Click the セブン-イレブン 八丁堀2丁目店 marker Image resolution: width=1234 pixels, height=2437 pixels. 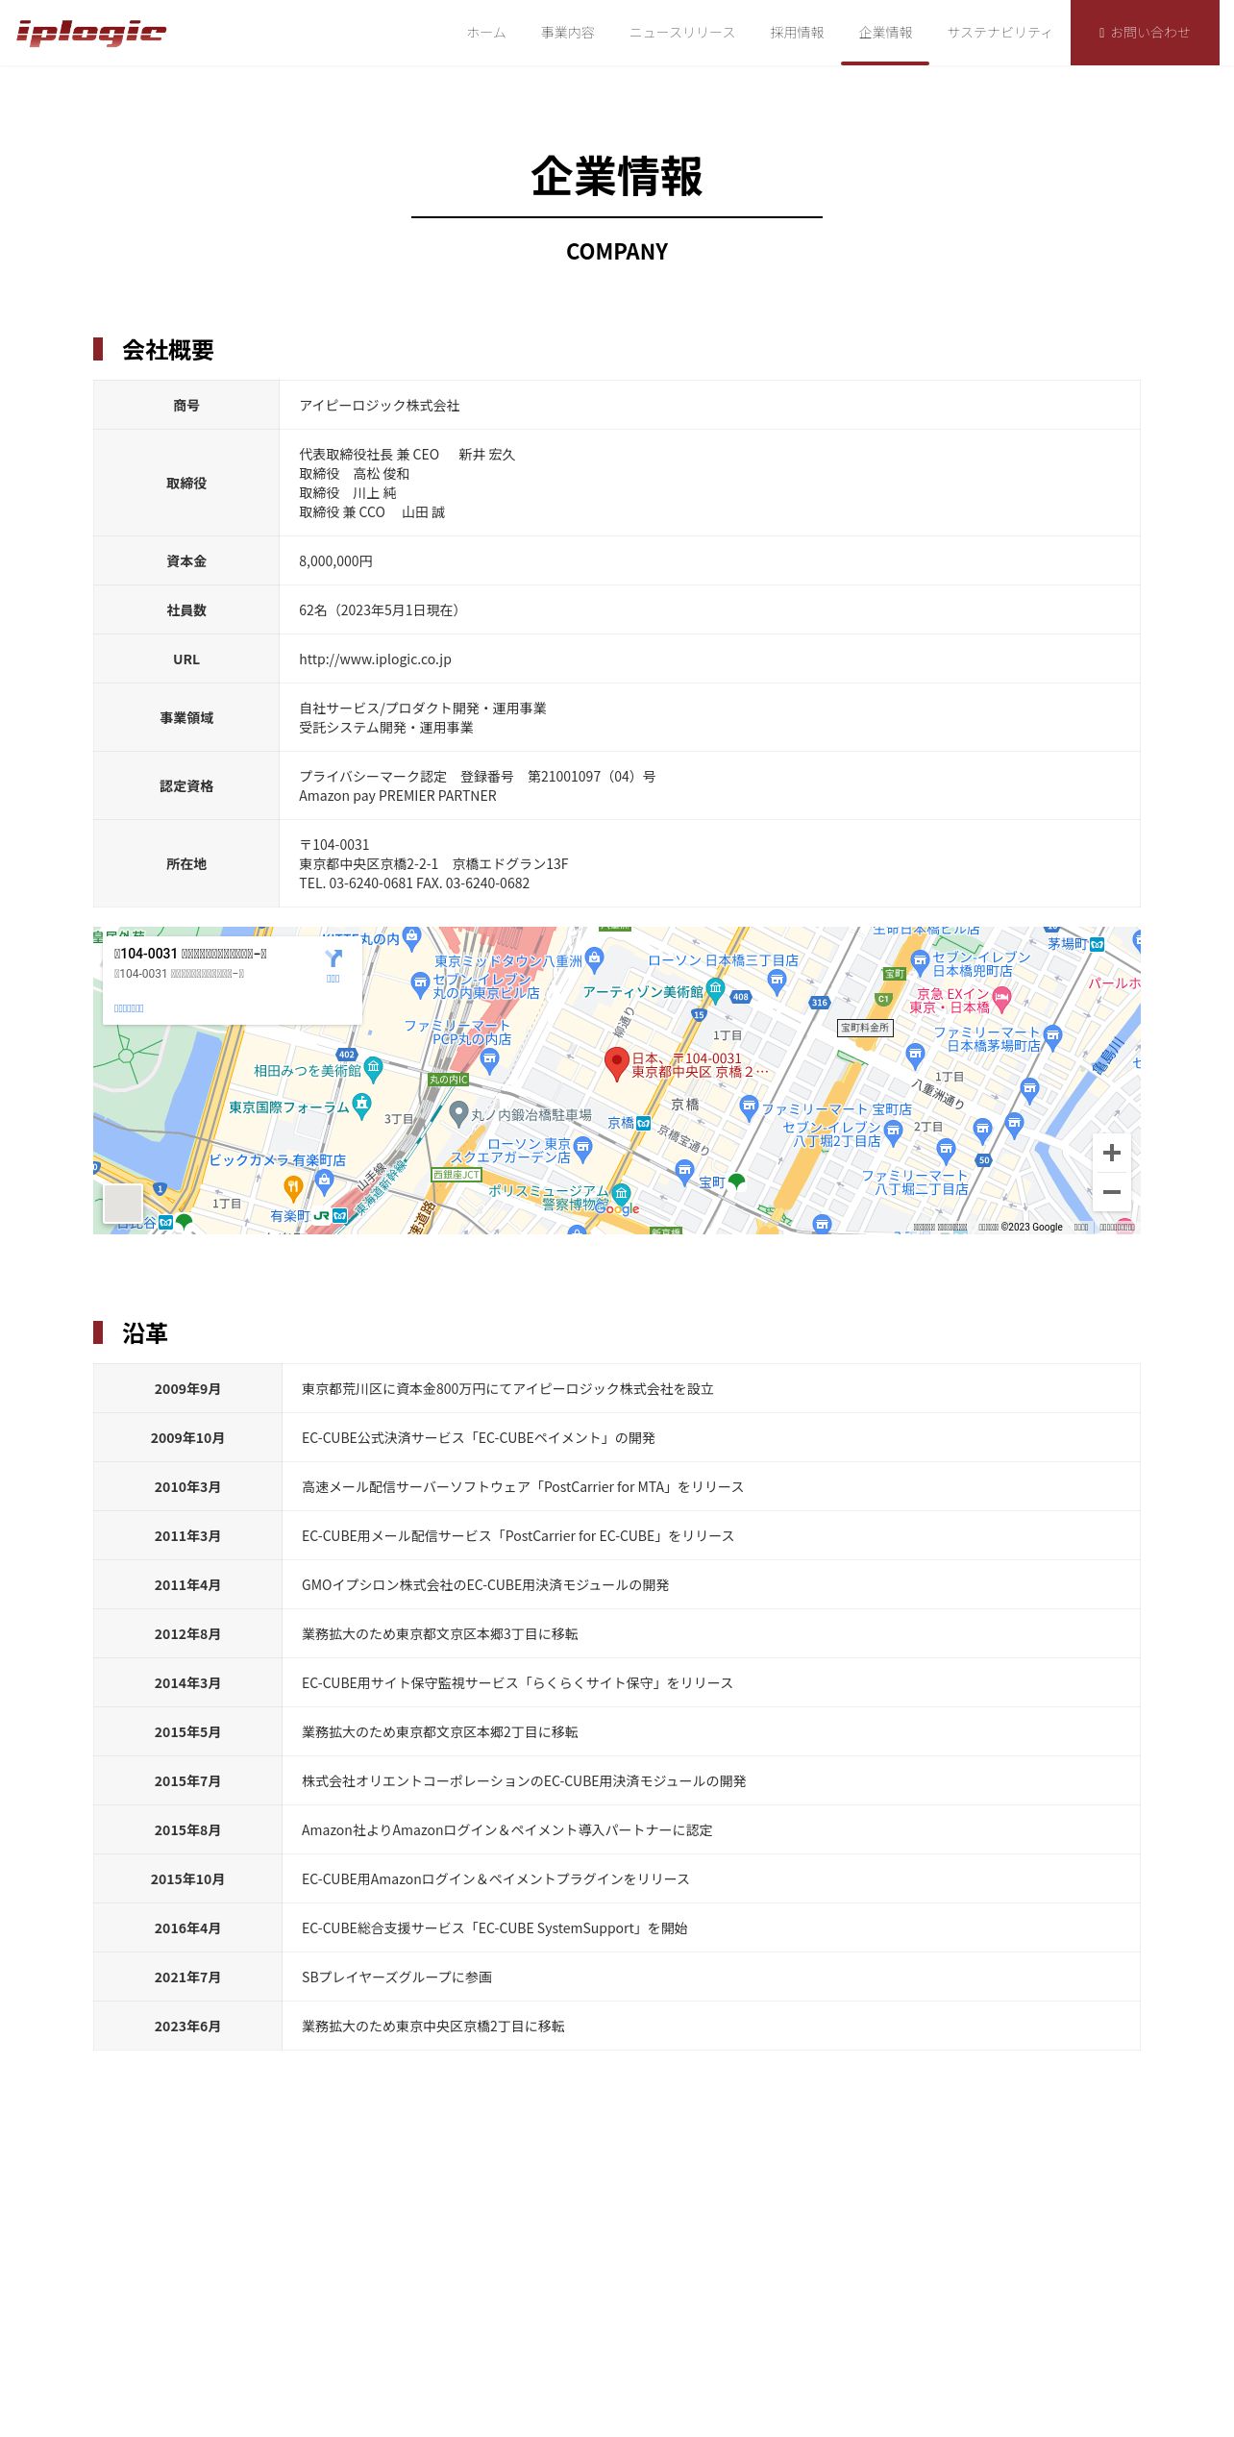point(893,1132)
